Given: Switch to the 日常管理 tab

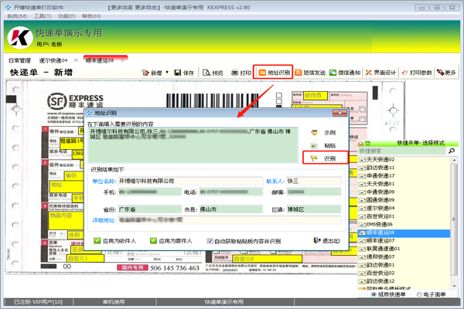Looking at the screenshot, I should (x=19, y=60).
